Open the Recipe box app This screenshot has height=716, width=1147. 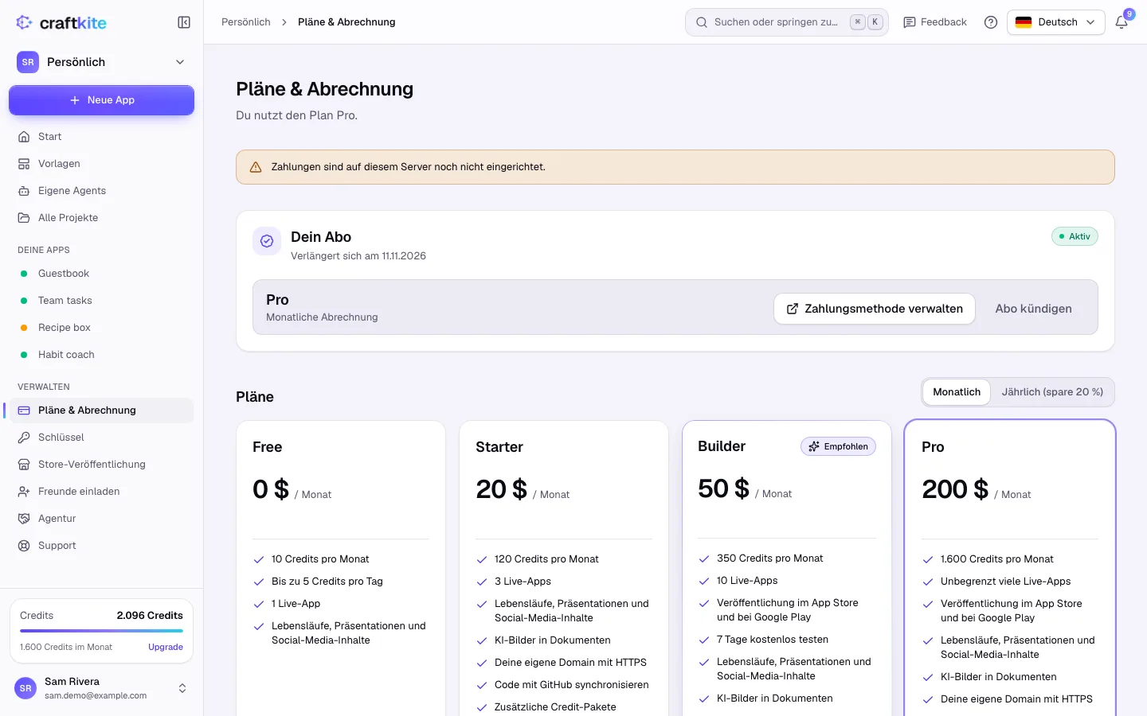pos(101,328)
